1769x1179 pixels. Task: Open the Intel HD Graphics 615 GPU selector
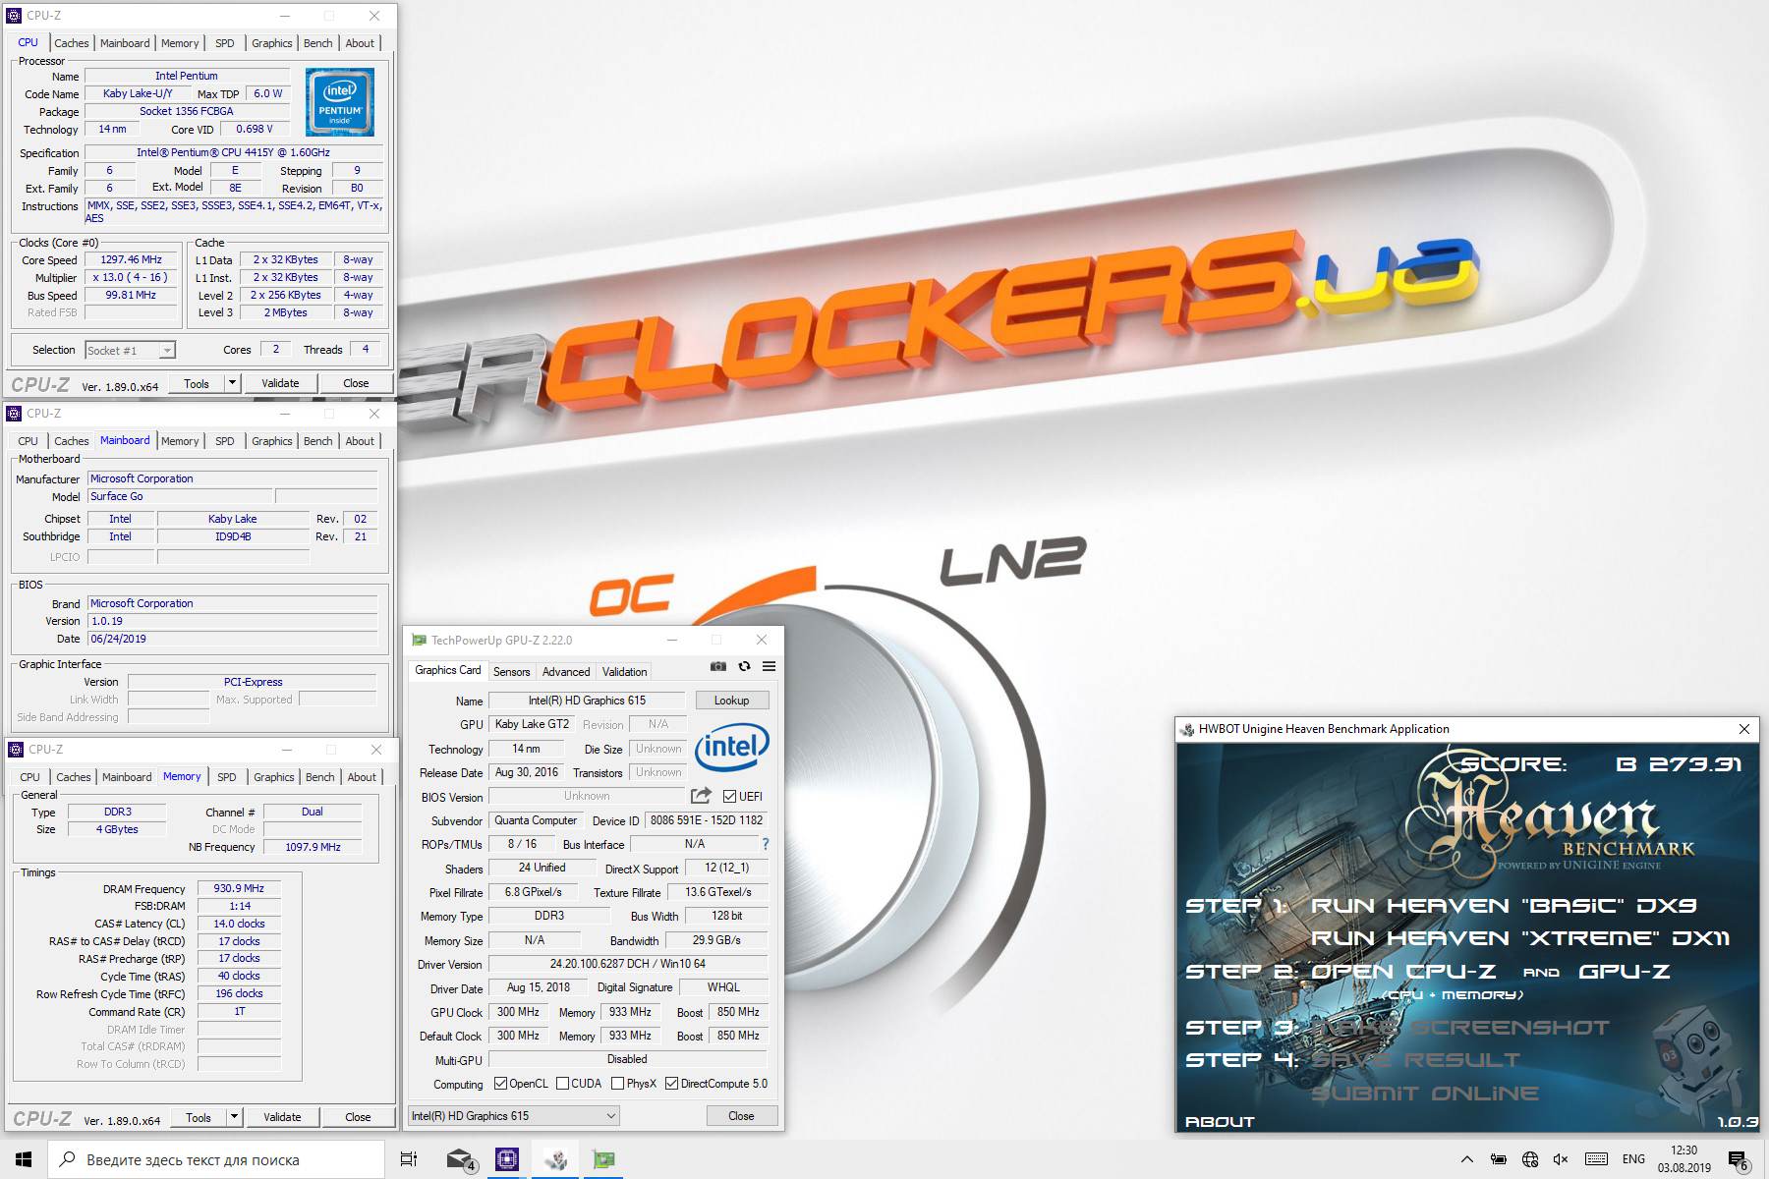pos(514,1116)
